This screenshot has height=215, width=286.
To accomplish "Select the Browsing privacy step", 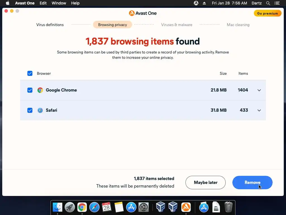I will pos(113,25).
